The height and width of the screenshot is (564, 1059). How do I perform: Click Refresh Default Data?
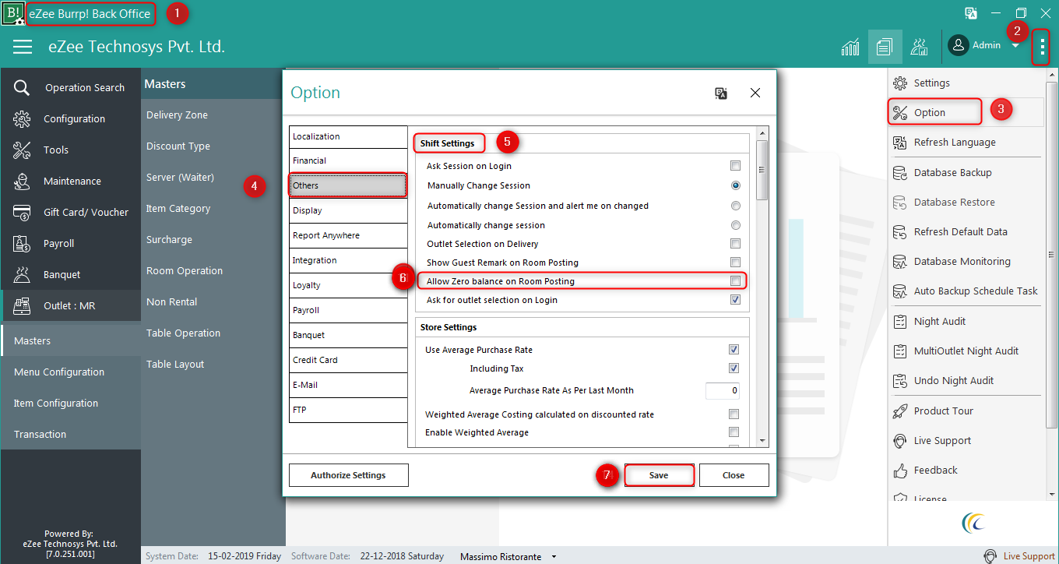coord(966,231)
